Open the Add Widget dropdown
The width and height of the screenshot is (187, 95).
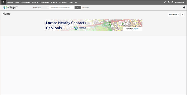click(174, 14)
